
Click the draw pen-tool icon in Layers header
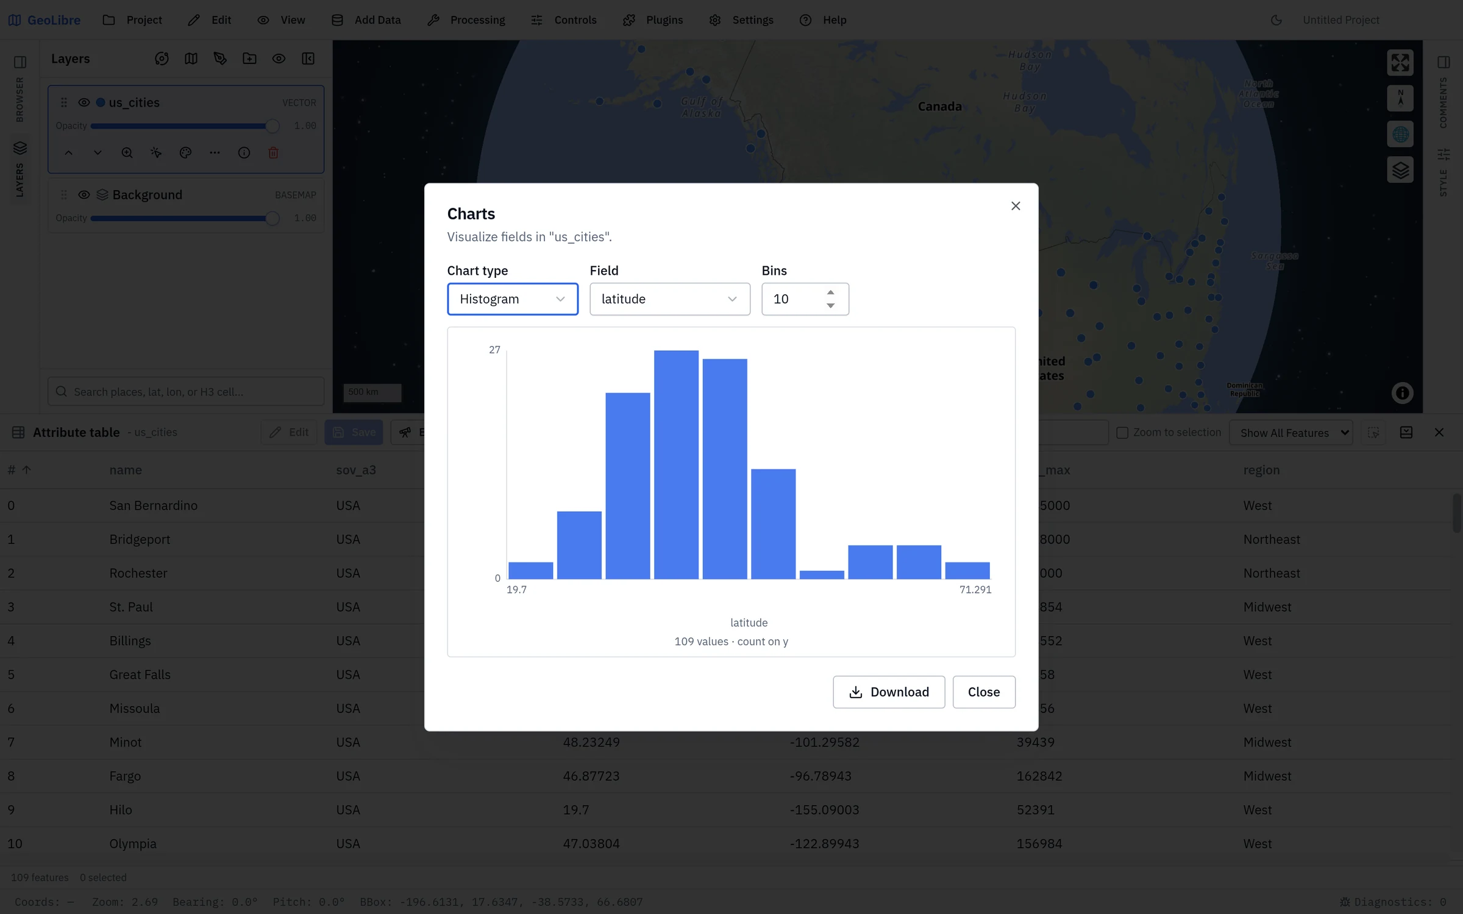[x=220, y=58]
